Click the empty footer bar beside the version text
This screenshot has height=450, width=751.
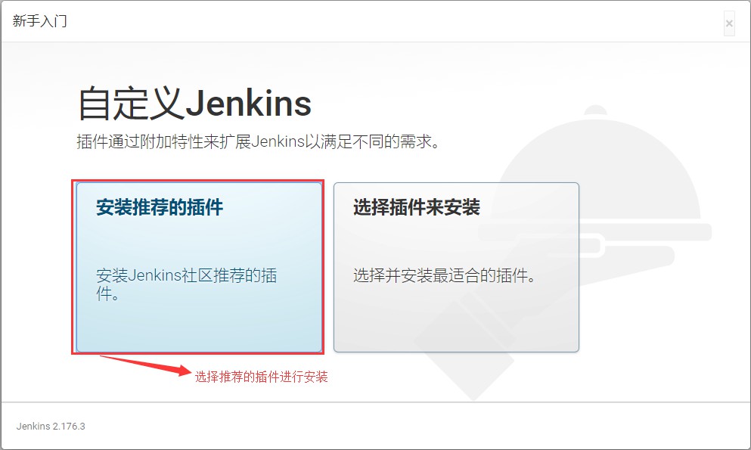click(x=417, y=426)
